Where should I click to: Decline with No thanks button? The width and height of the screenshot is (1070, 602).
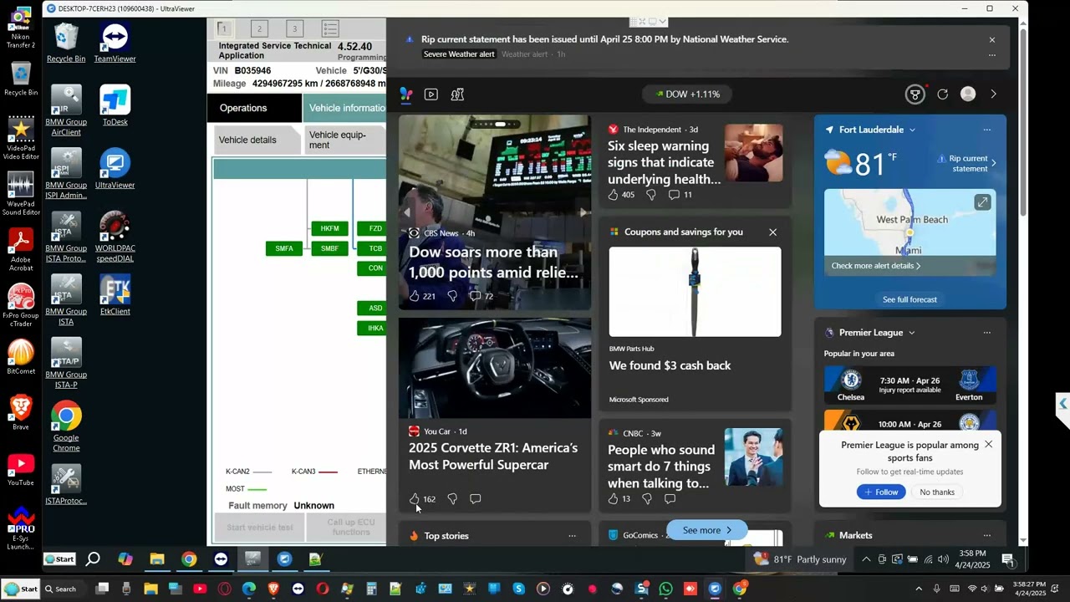[937, 492]
